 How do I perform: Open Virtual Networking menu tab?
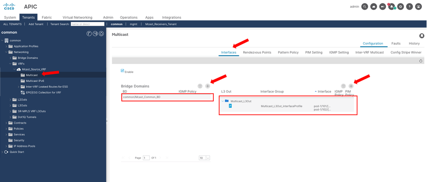[77, 17]
